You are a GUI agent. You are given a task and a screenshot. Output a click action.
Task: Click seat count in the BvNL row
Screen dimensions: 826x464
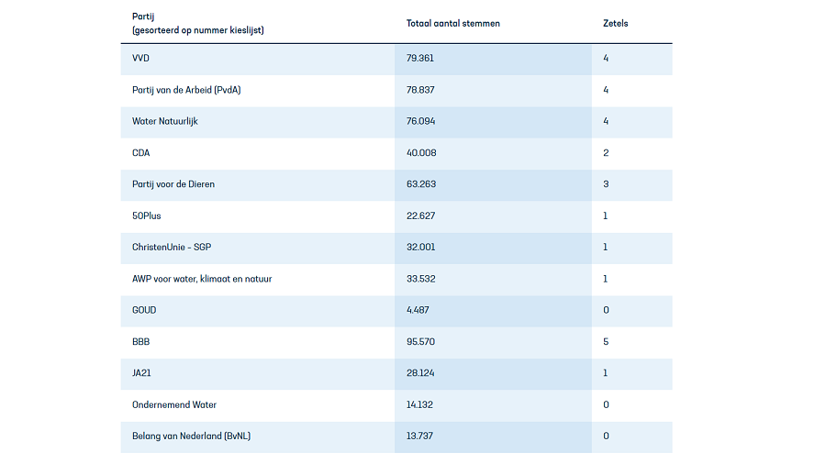click(606, 436)
